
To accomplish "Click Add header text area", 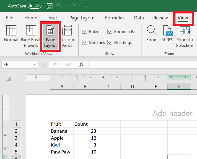I will point(172,114).
